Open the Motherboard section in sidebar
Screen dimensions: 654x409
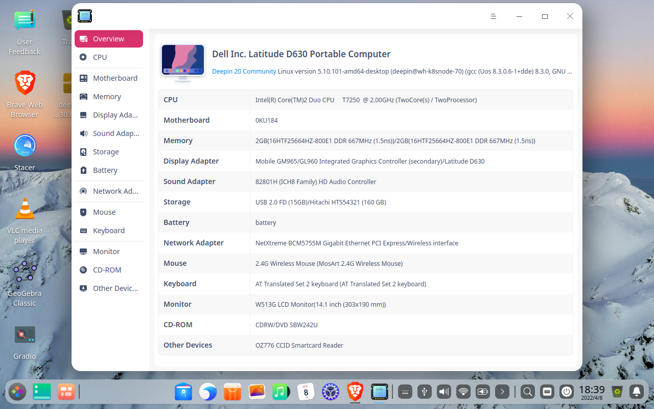point(109,78)
